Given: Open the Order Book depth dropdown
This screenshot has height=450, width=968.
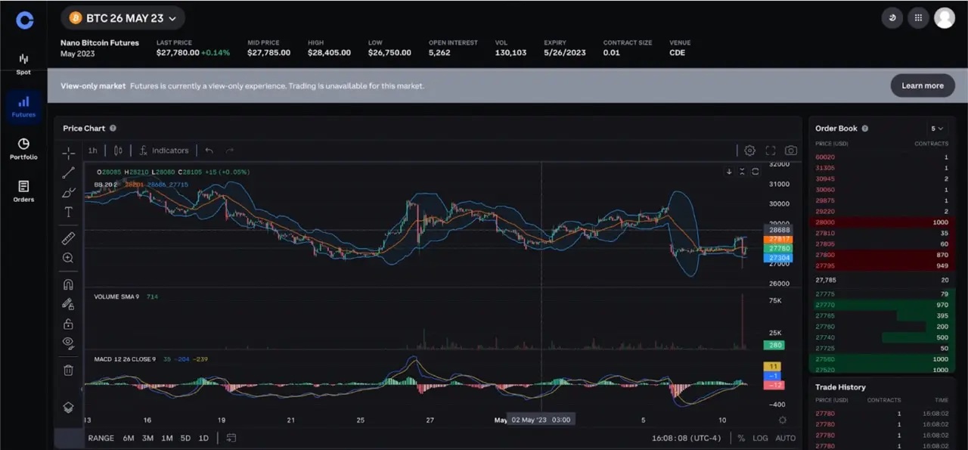Looking at the screenshot, I should click(936, 128).
